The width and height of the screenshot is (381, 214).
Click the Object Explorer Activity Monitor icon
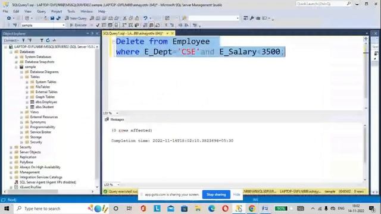[54, 40]
